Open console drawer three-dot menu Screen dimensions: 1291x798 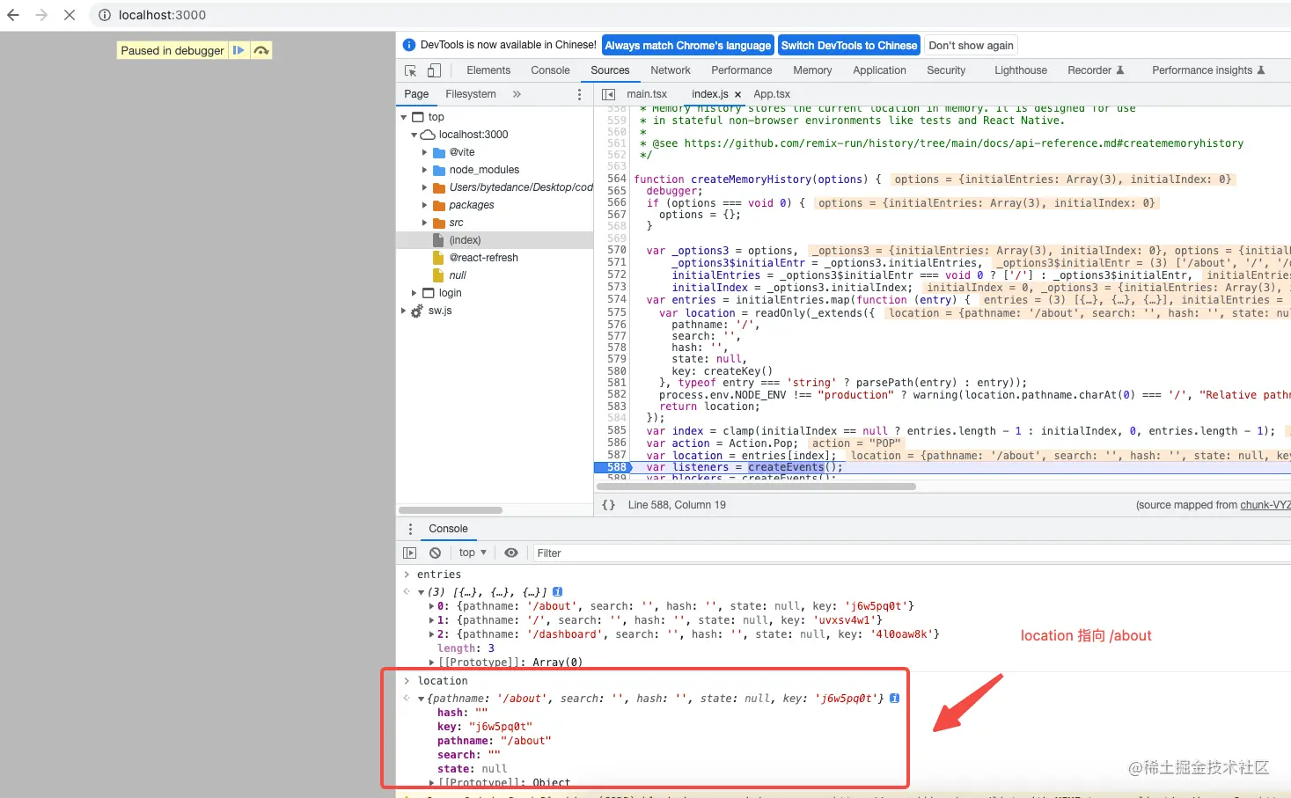(410, 529)
